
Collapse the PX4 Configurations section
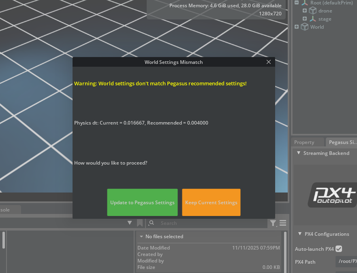tap(299, 234)
